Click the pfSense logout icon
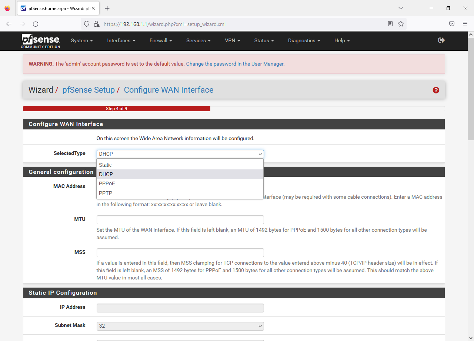474x341 pixels. [441, 40]
